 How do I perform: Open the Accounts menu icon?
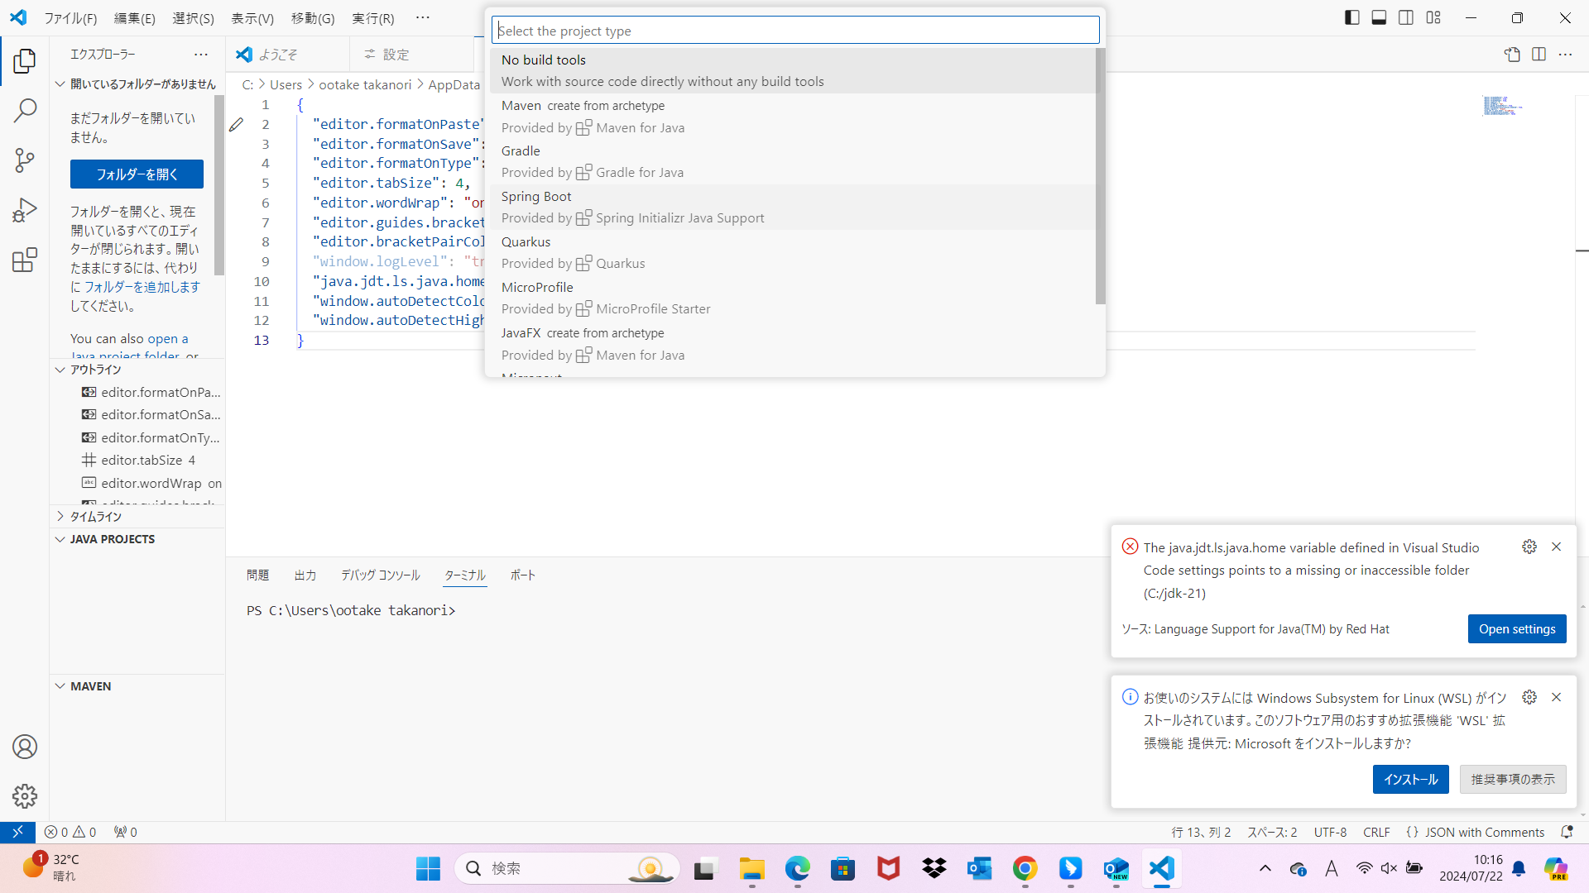pyautogui.click(x=25, y=747)
